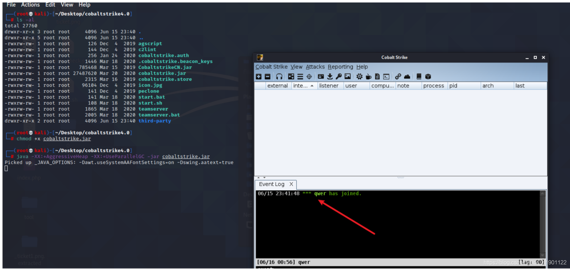Click the minus icon to disconnect from team server

coord(267,77)
